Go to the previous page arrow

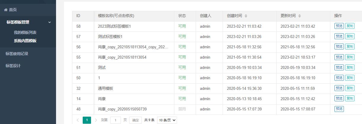[x=78, y=120]
